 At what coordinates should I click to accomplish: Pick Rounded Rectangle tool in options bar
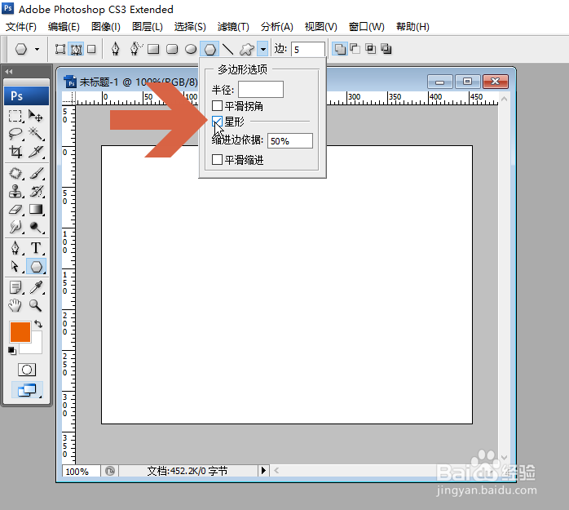(x=172, y=49)
